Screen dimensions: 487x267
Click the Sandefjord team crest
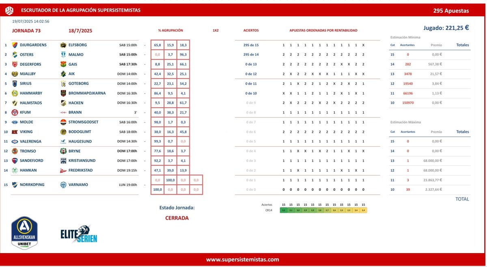tap(15, 161)
